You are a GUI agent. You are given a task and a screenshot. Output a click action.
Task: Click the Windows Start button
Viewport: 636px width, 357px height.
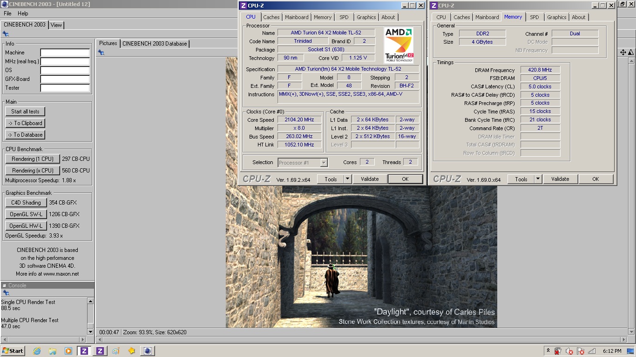pos(13,351)
